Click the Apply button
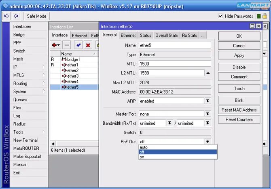The image size is (271, 189). coord(239,55)
